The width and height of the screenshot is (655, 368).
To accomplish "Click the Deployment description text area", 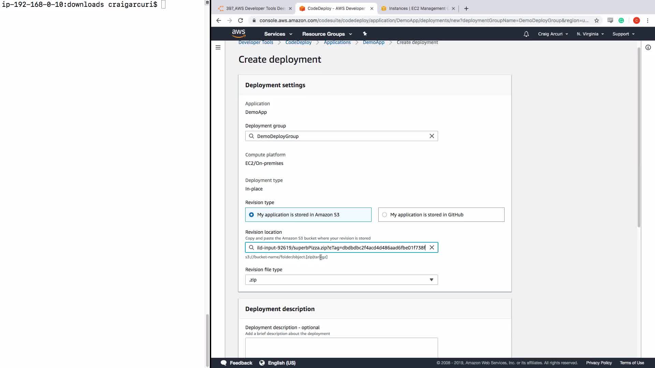I will tap(341, 348).
